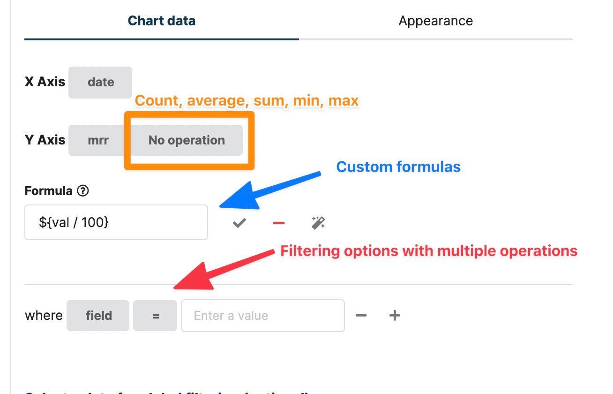Viewport: 613px width, 394px height.
Task: Select the Chart data tab
Action: (162, 21)
